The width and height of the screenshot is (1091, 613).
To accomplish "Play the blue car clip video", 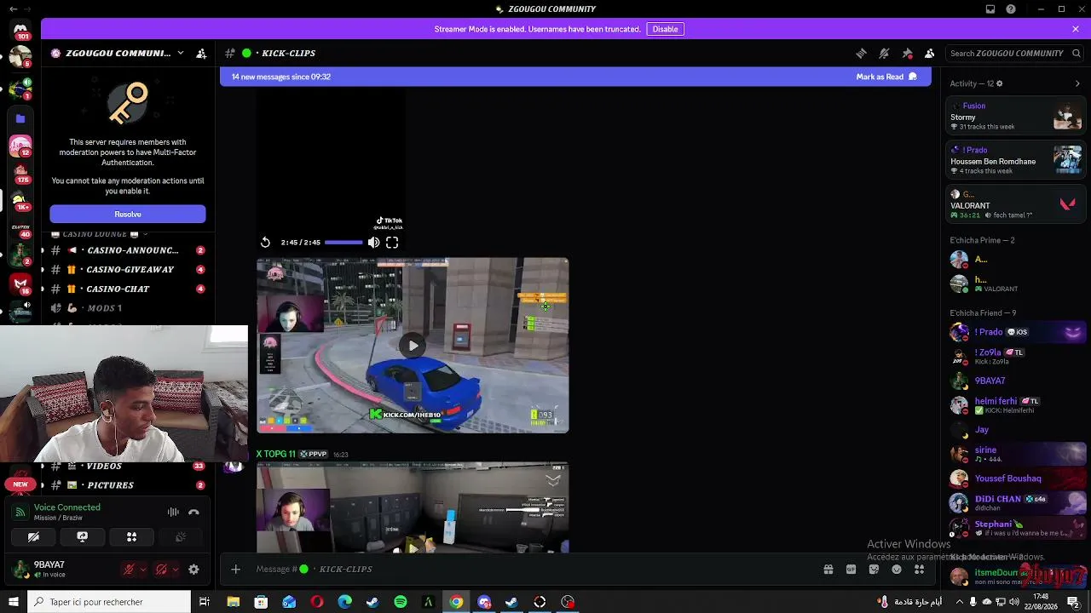I will pos(413,346).
